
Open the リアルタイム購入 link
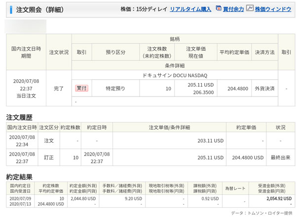click(190, 9)
